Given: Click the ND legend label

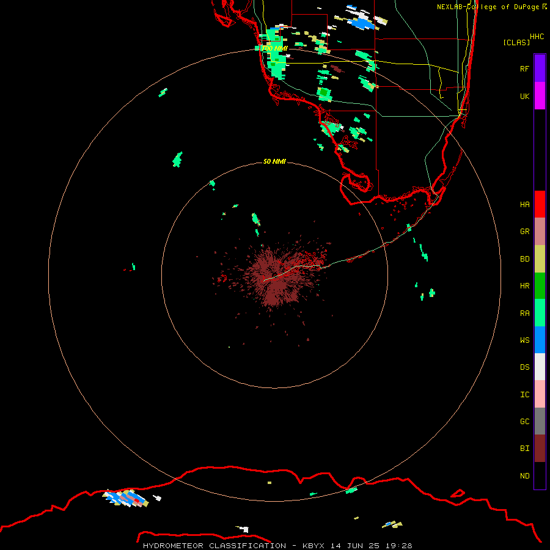Looking at the screenshot, I should click(x=524, y=476).
